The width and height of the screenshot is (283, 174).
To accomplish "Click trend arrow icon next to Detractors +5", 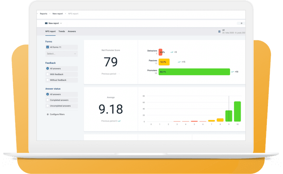I will (x=172, y=52).
